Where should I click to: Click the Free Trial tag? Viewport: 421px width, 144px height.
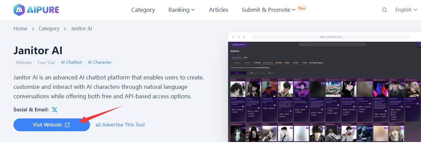[46, 62]
